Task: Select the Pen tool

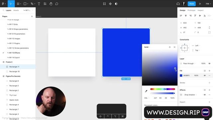Action: click(x=32, y=4)
